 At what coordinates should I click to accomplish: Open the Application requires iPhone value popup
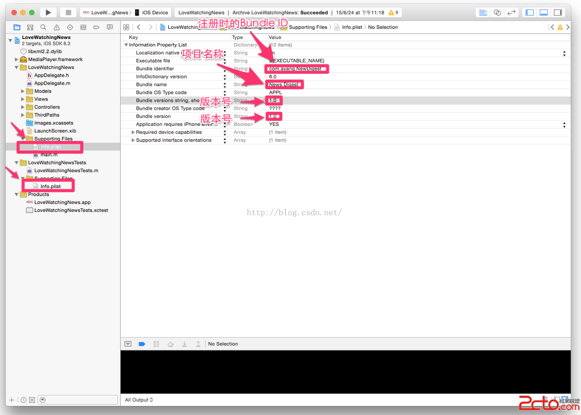[x=564, y=125]
